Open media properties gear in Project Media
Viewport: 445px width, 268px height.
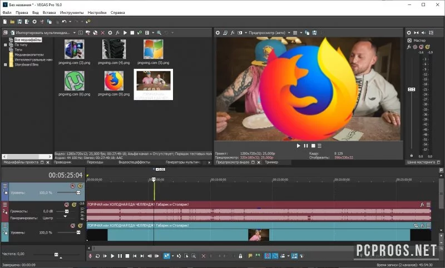click(110, 33)
